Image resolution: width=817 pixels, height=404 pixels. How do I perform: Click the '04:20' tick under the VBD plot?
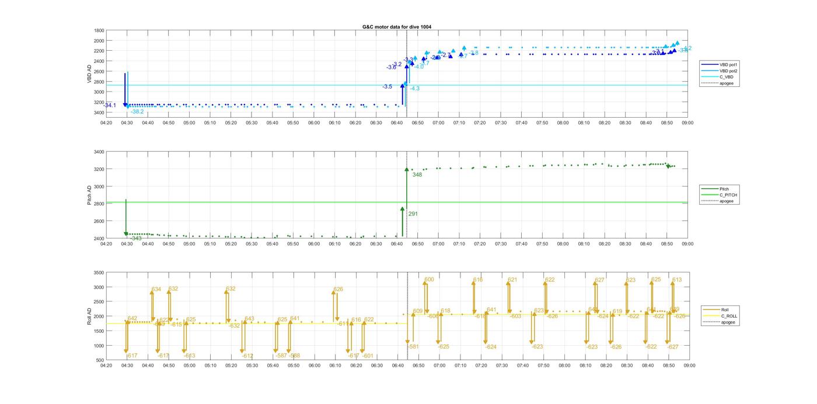(106, 122)
